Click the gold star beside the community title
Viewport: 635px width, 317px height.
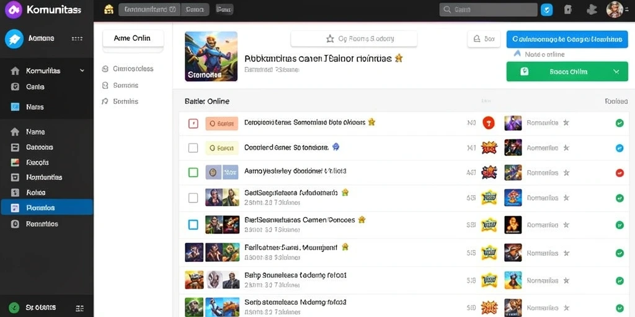(x=399, y=58)
